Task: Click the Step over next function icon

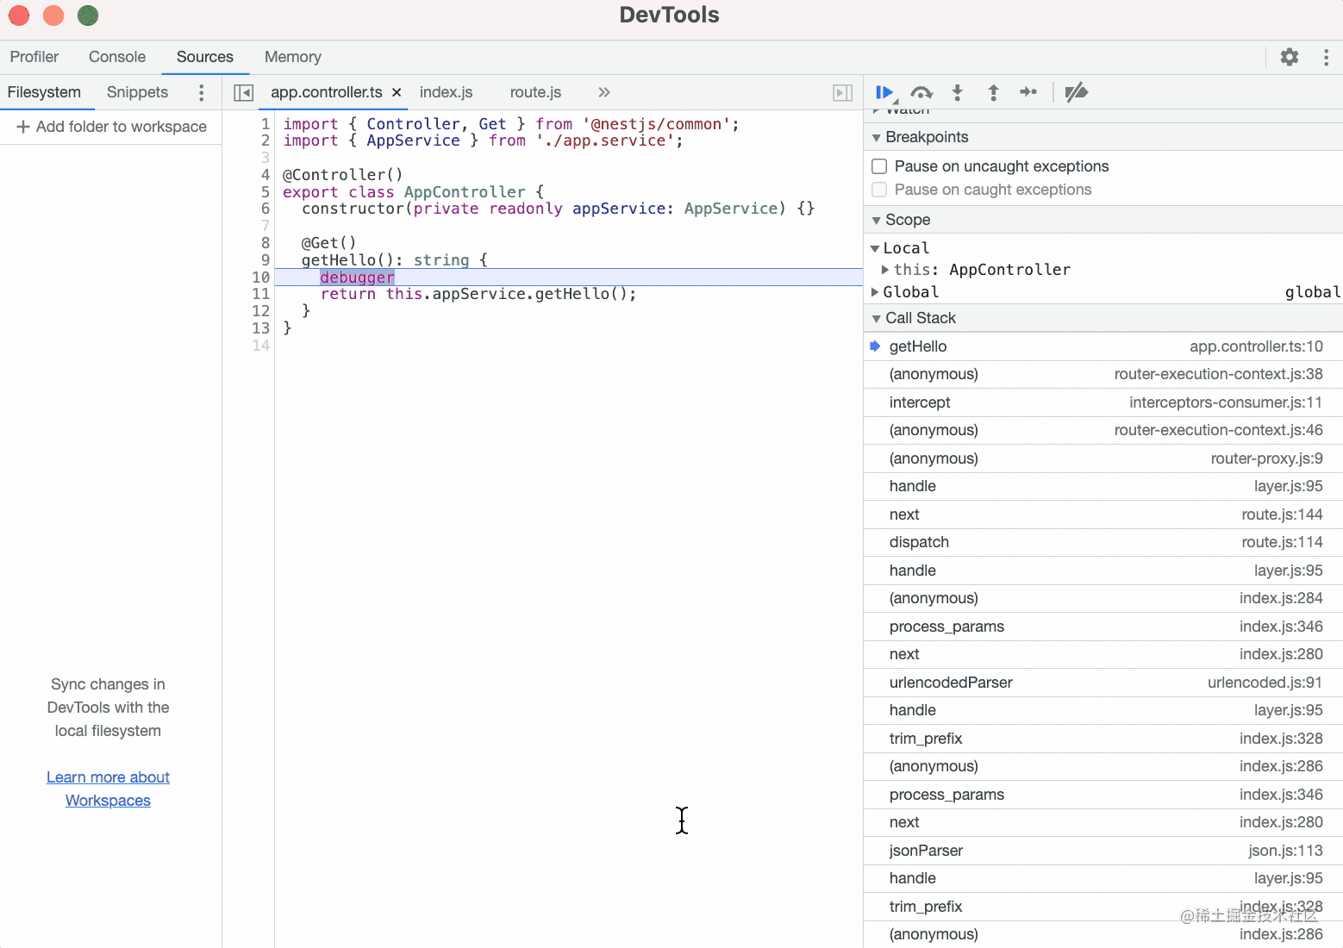Action: pos(921,92)
